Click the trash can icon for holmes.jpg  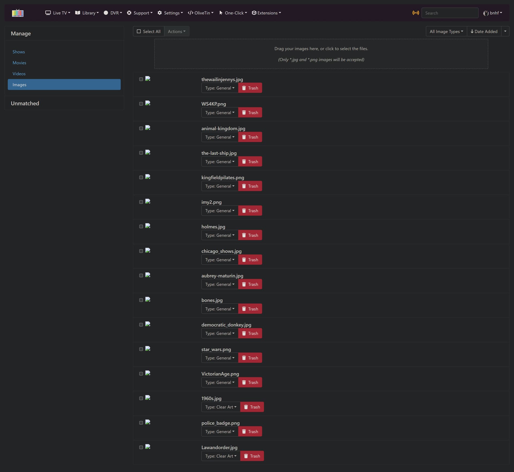coord(244,235)
